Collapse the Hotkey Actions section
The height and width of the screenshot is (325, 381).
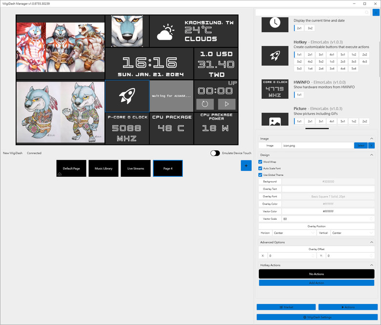(372, 265)
